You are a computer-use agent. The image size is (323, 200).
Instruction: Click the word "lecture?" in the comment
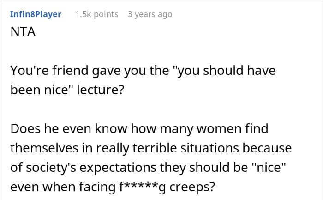point(101,90)
